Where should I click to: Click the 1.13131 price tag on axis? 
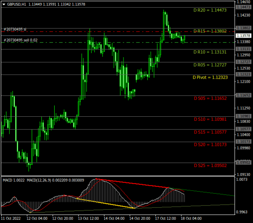coord(243,49)
